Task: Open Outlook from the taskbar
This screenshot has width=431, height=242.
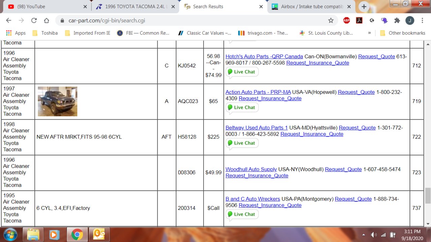Action: [99, 234]
